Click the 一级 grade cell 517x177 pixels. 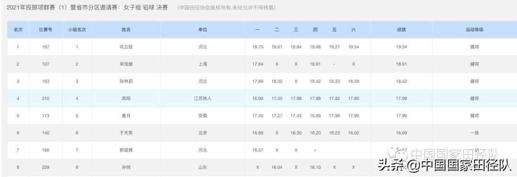474,133
